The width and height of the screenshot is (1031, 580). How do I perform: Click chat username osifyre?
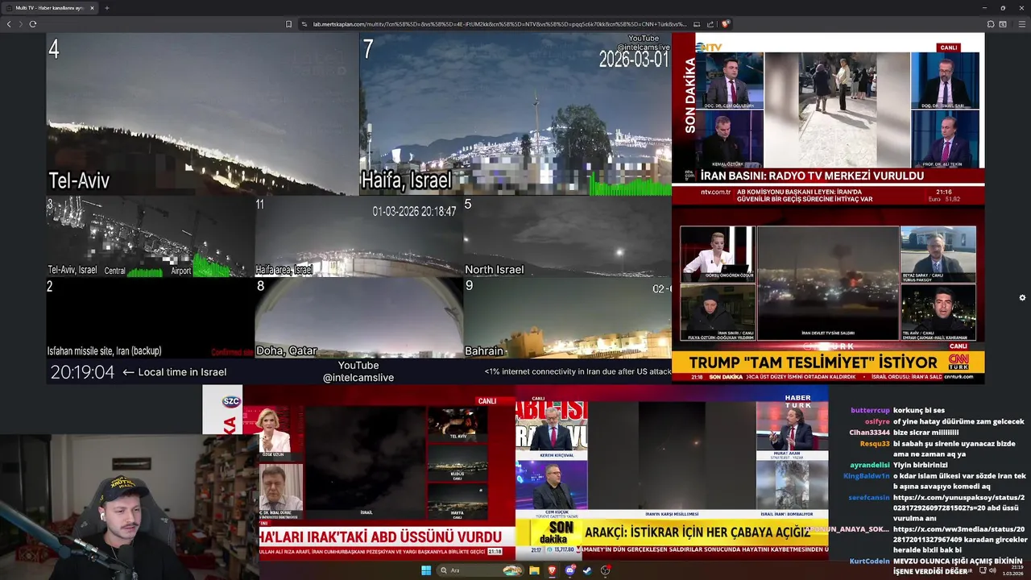coord(877,421)
